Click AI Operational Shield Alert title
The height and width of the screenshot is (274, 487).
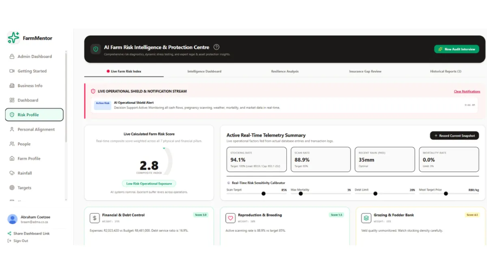tap(134, 103)
